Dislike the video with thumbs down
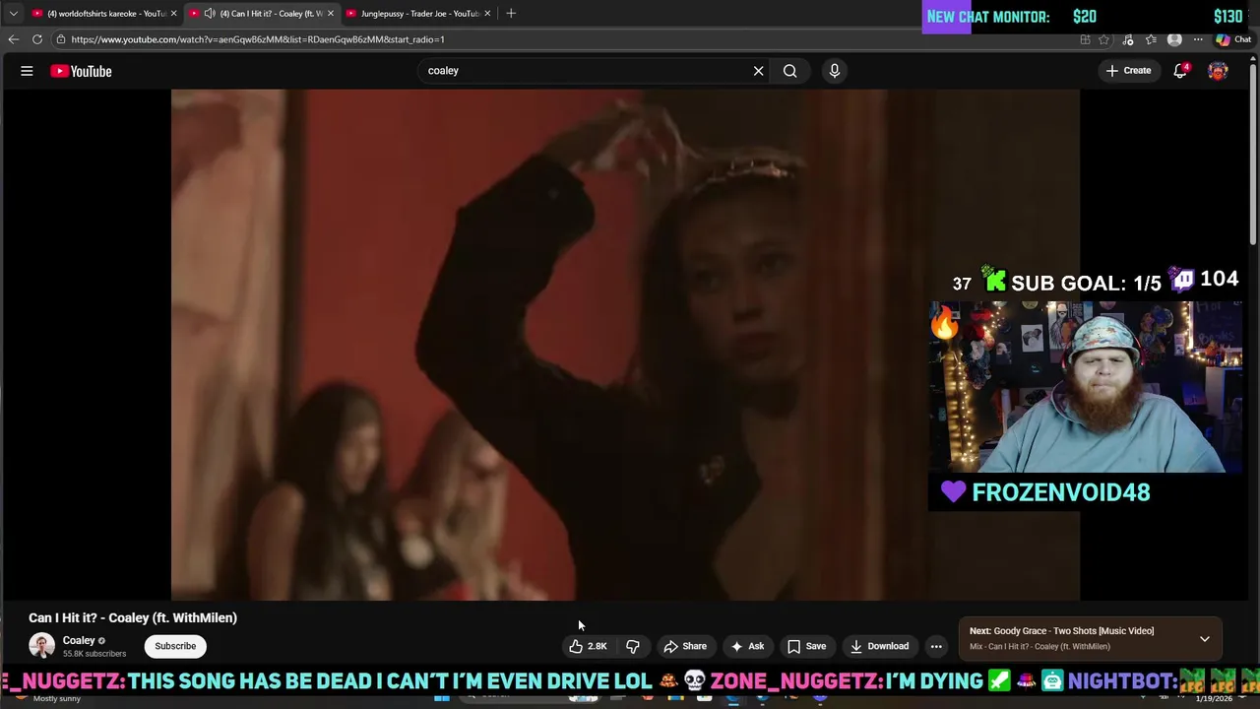This screenshot has width=1260, height=709. pos(633,646)
